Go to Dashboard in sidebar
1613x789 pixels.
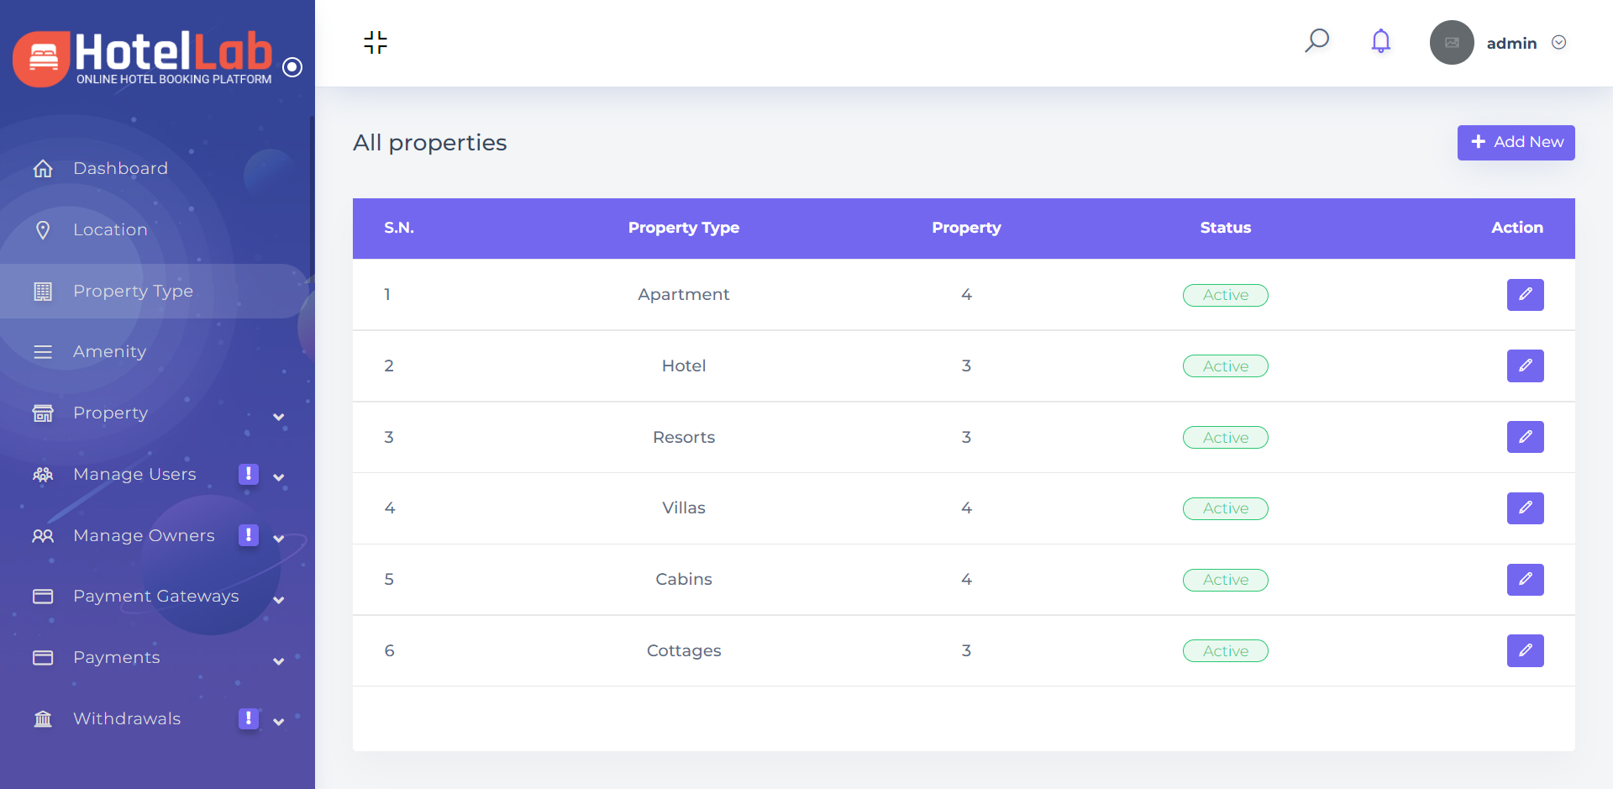point(120,169)
